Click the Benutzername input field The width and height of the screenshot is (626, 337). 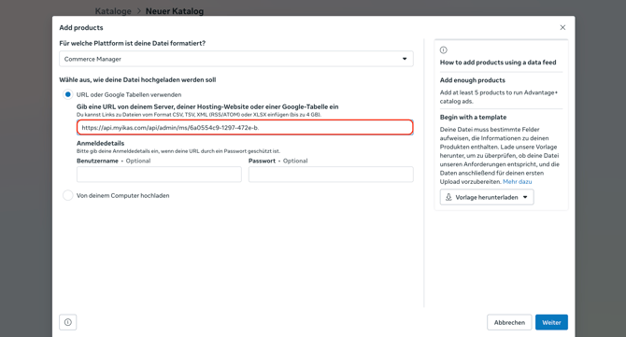tap(159, 175)
